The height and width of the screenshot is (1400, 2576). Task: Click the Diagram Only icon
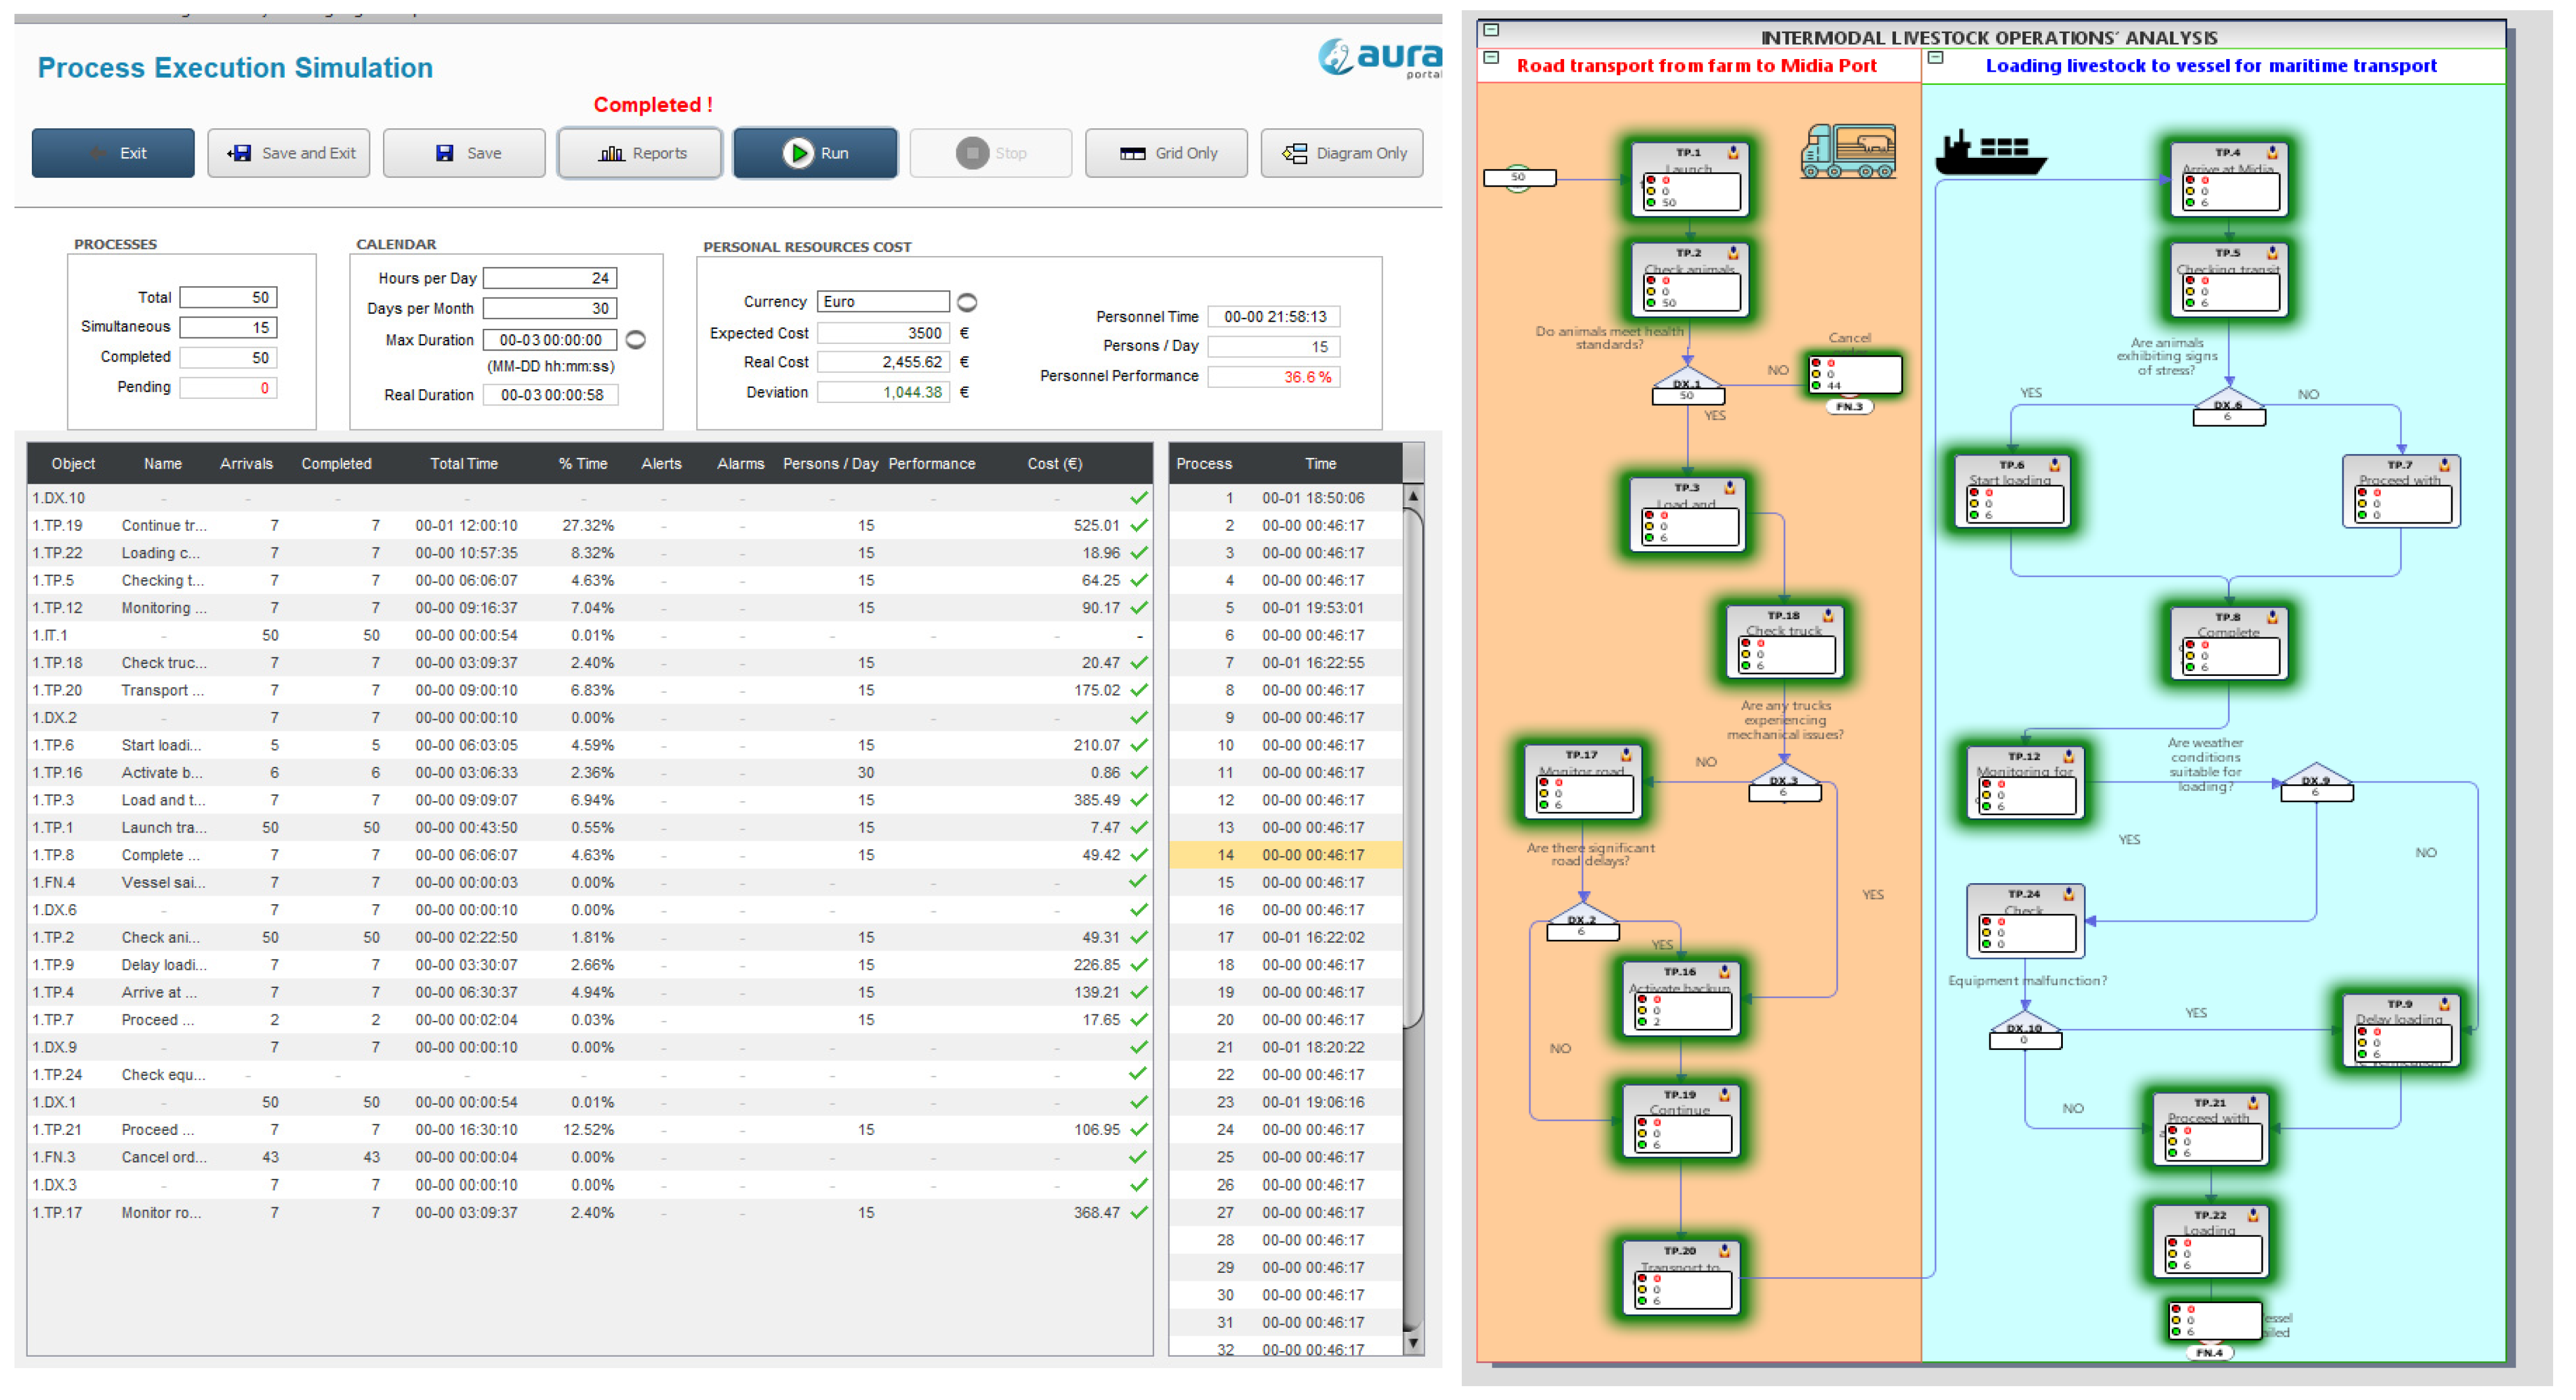tap(1295, 153)
